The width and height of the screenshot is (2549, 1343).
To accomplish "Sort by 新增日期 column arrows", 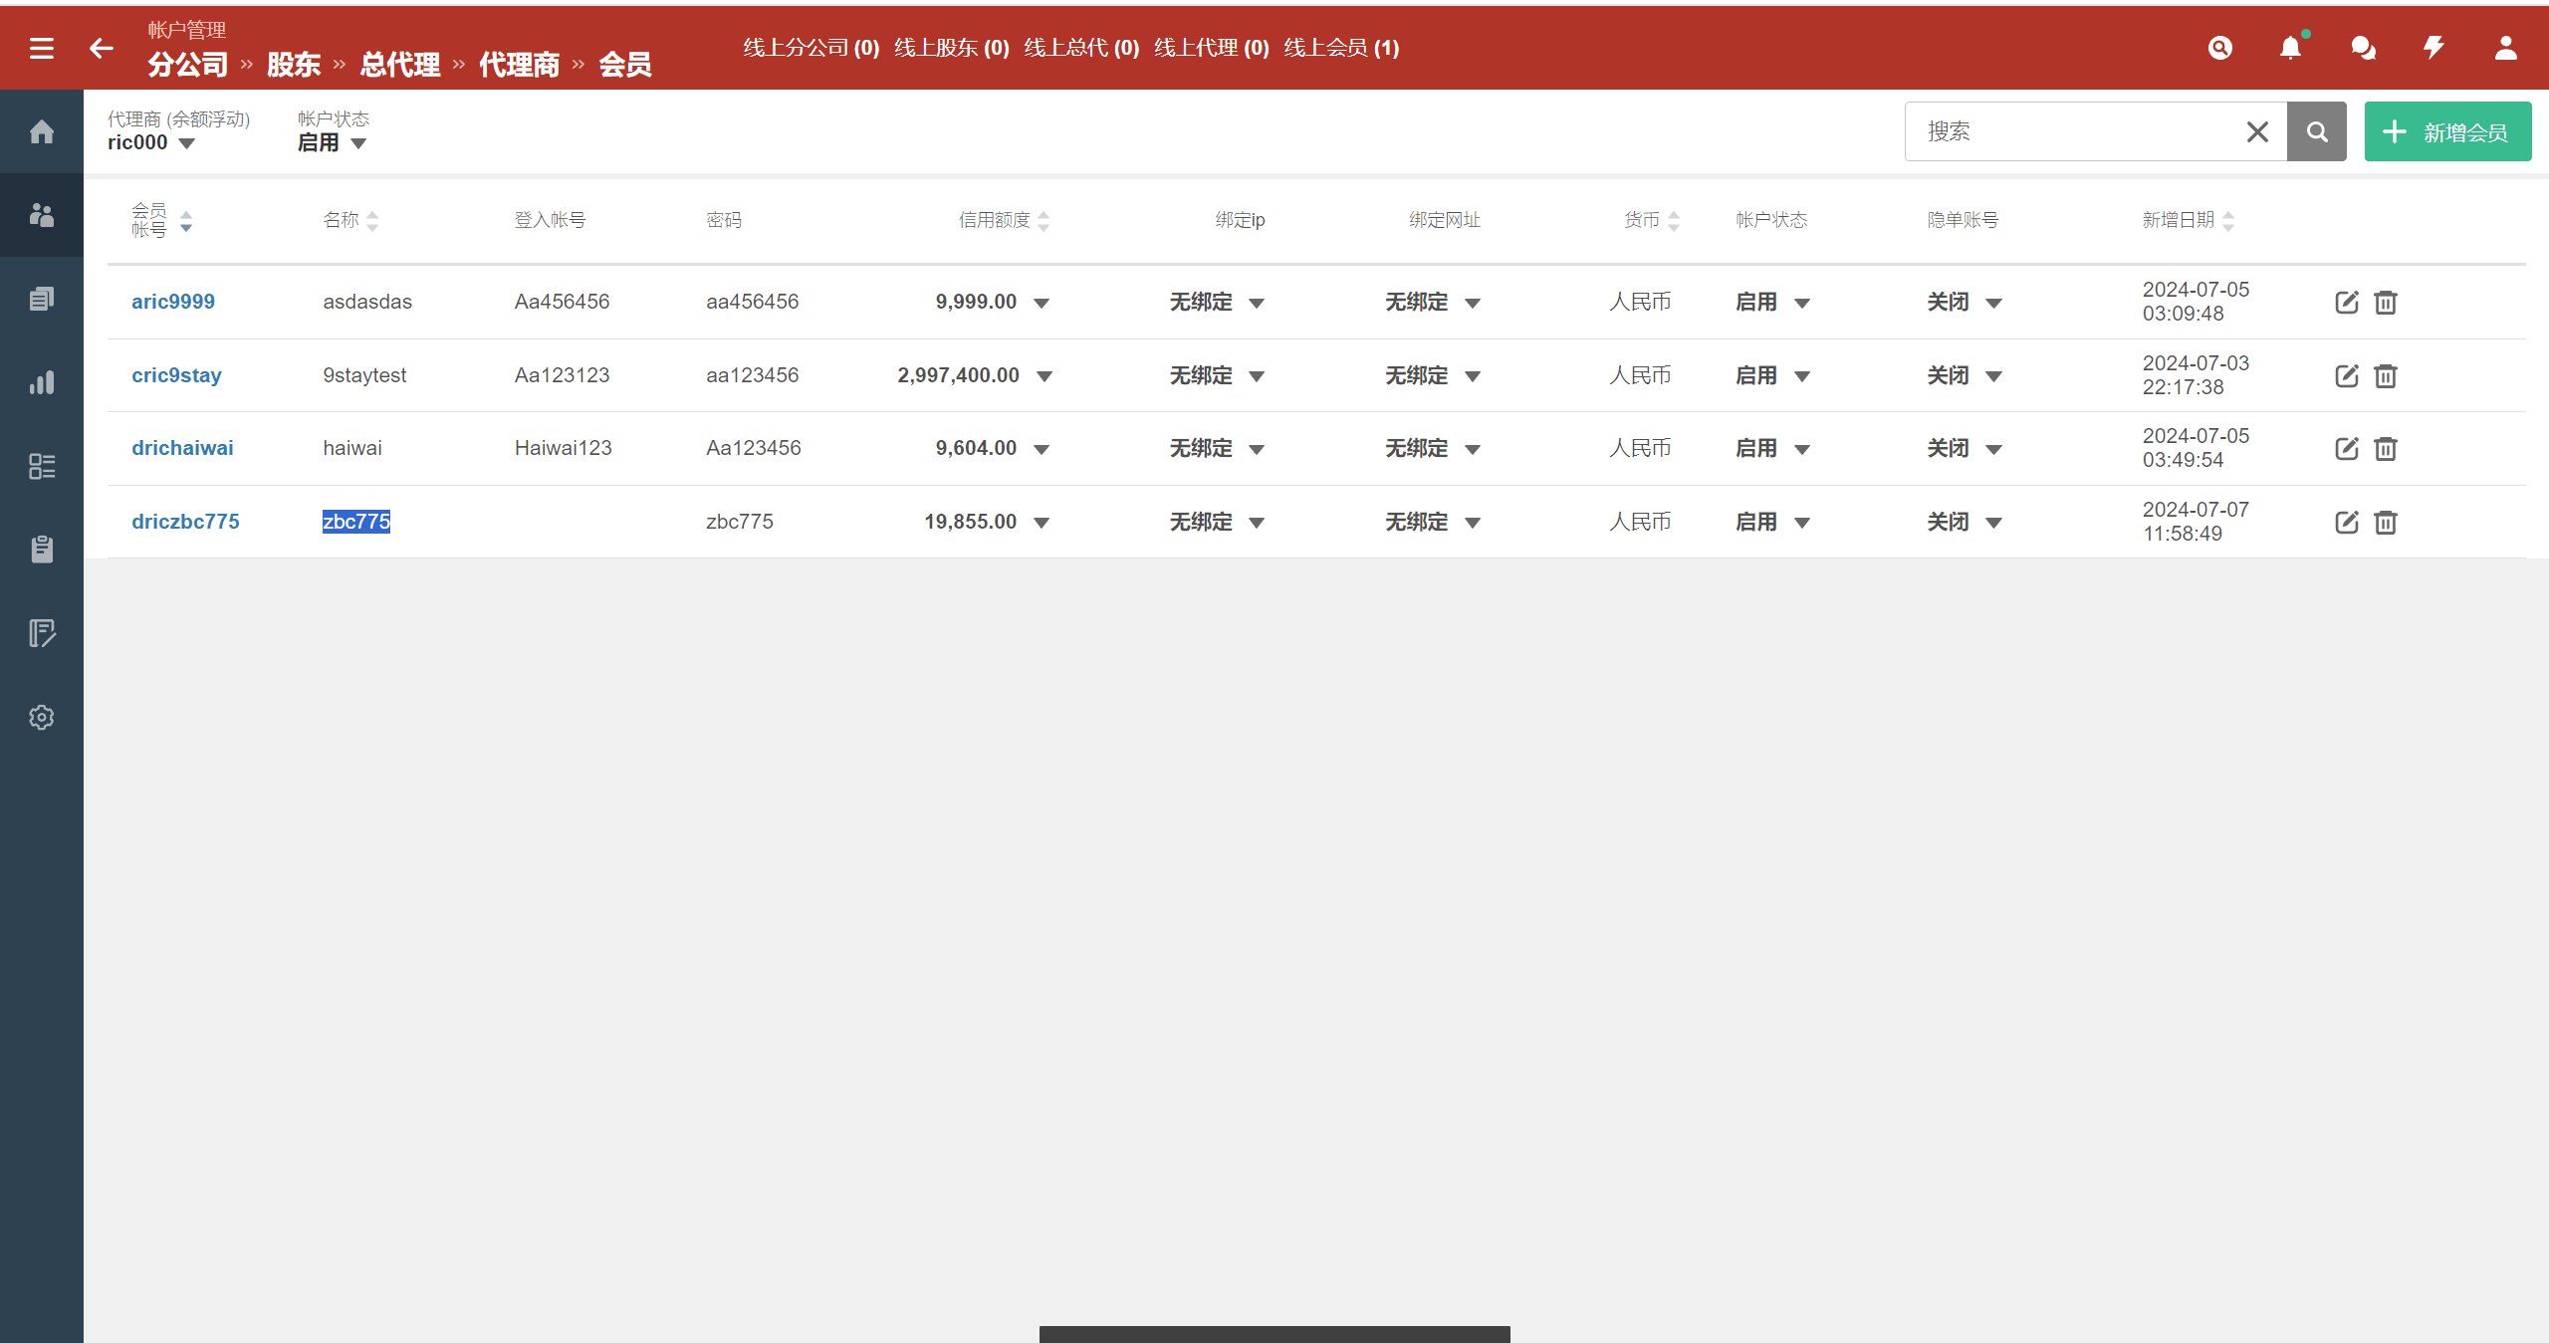I will tap(2228, 221).
